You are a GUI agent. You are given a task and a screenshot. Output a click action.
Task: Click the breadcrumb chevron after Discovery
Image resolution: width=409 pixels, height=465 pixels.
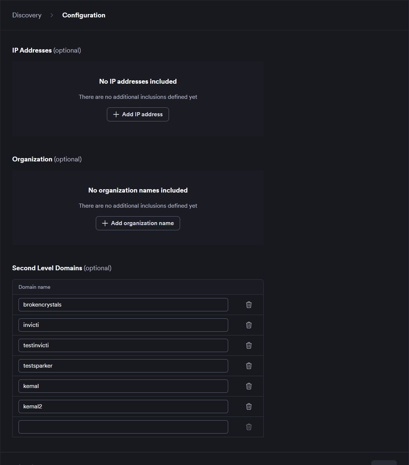tap(52, 15)
